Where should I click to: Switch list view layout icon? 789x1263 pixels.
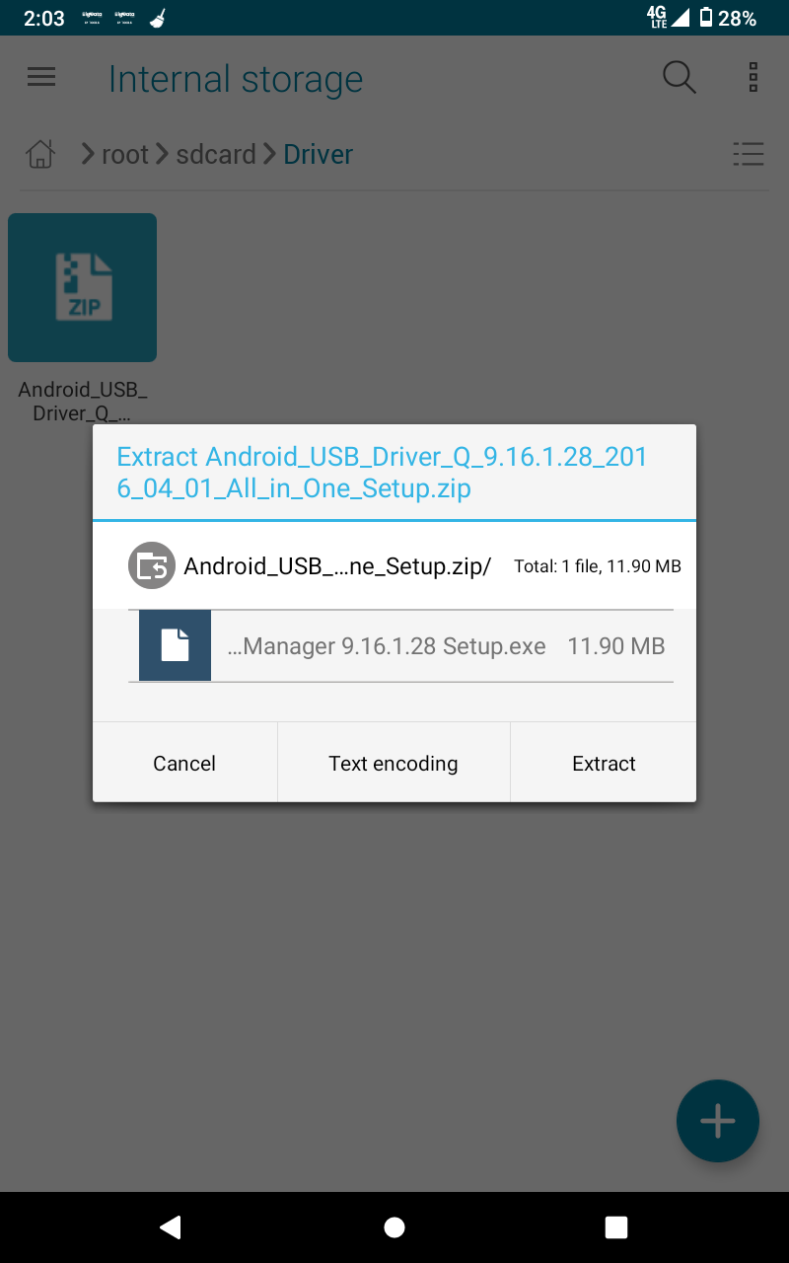point(749,154)
